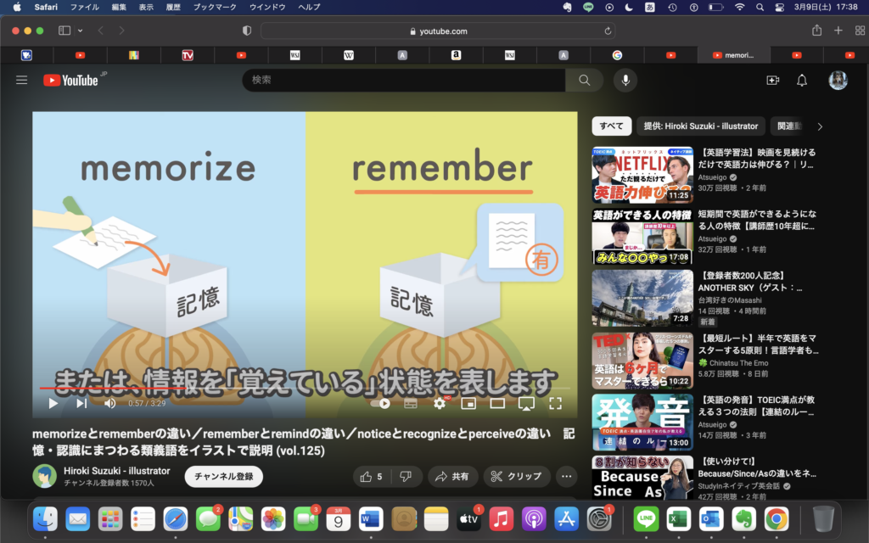Skip to the next video
Screen dimensions: 869x543
[x=81, y=404]
